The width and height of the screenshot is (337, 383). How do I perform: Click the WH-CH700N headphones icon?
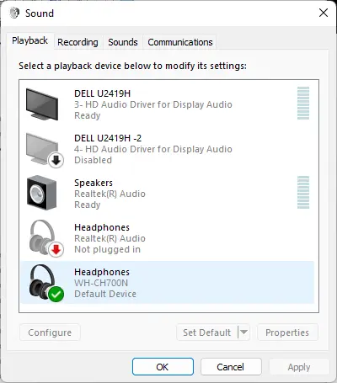45,283
